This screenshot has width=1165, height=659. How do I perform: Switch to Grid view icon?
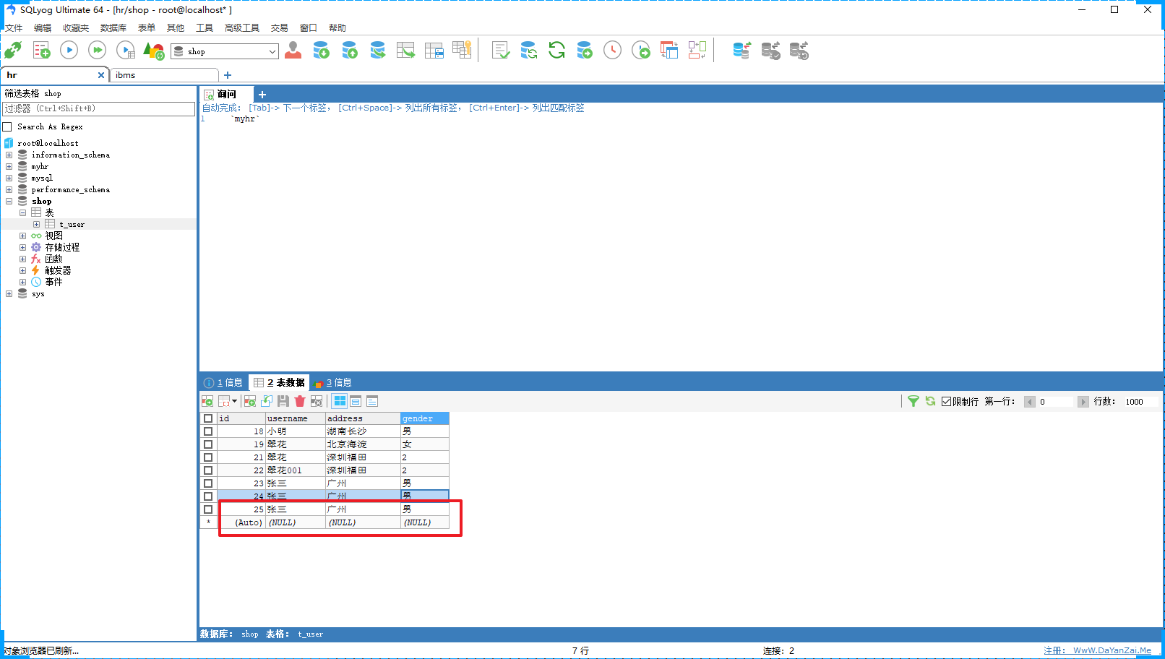pos(340,401)
